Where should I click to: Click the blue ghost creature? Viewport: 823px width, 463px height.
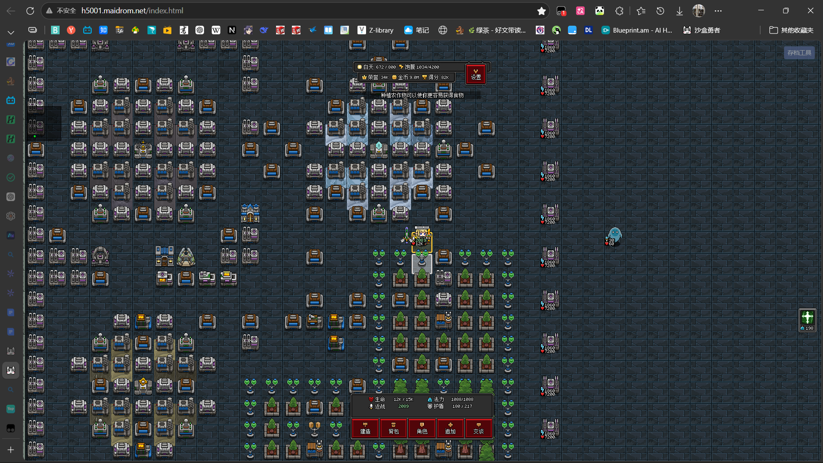tap(614, 236)
